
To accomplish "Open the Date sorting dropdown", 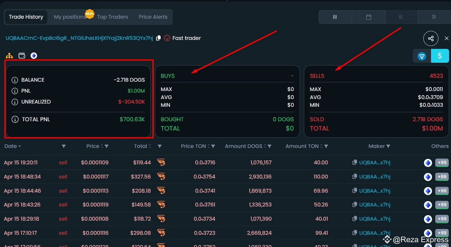I will (13, 146).
